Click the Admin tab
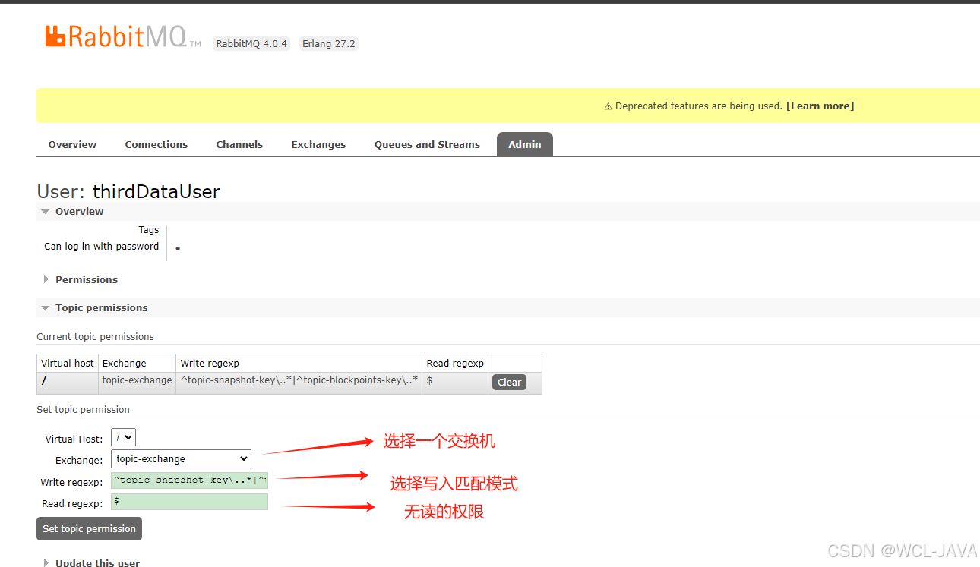Screen dimensions: 980x567 pyautogui.click(x=525, y=144)
